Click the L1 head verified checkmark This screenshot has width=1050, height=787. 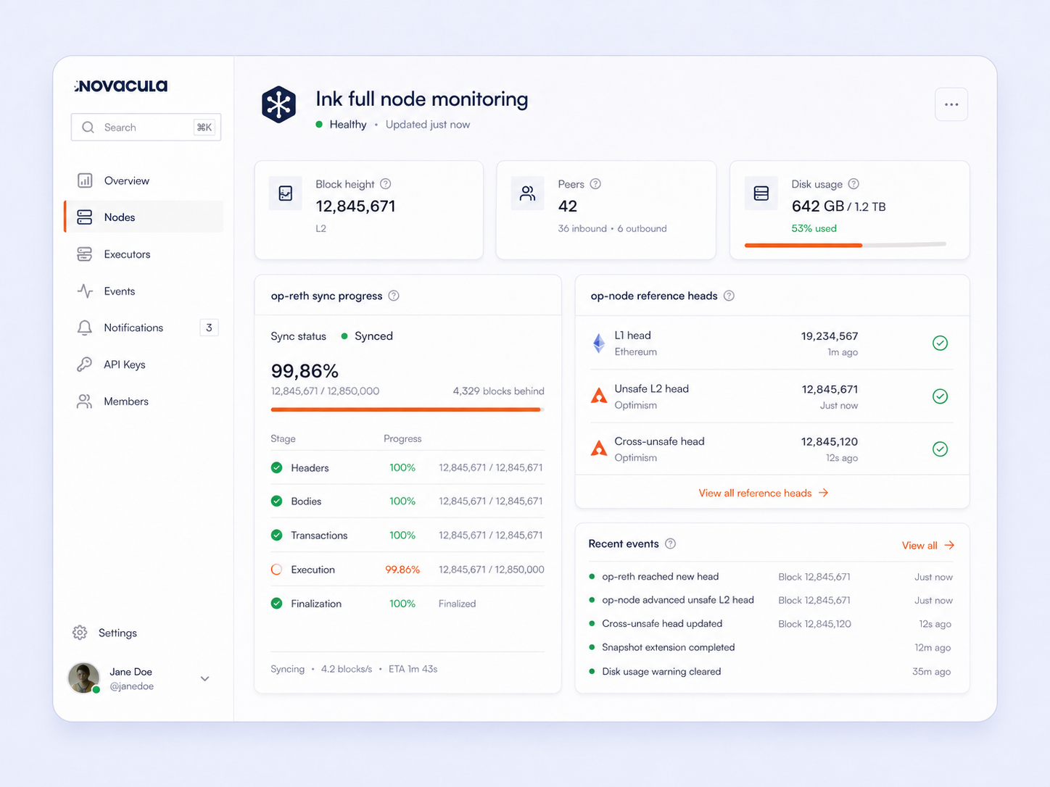coord(940,343)
